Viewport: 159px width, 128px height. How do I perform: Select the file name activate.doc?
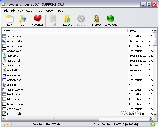pos(15,41)
